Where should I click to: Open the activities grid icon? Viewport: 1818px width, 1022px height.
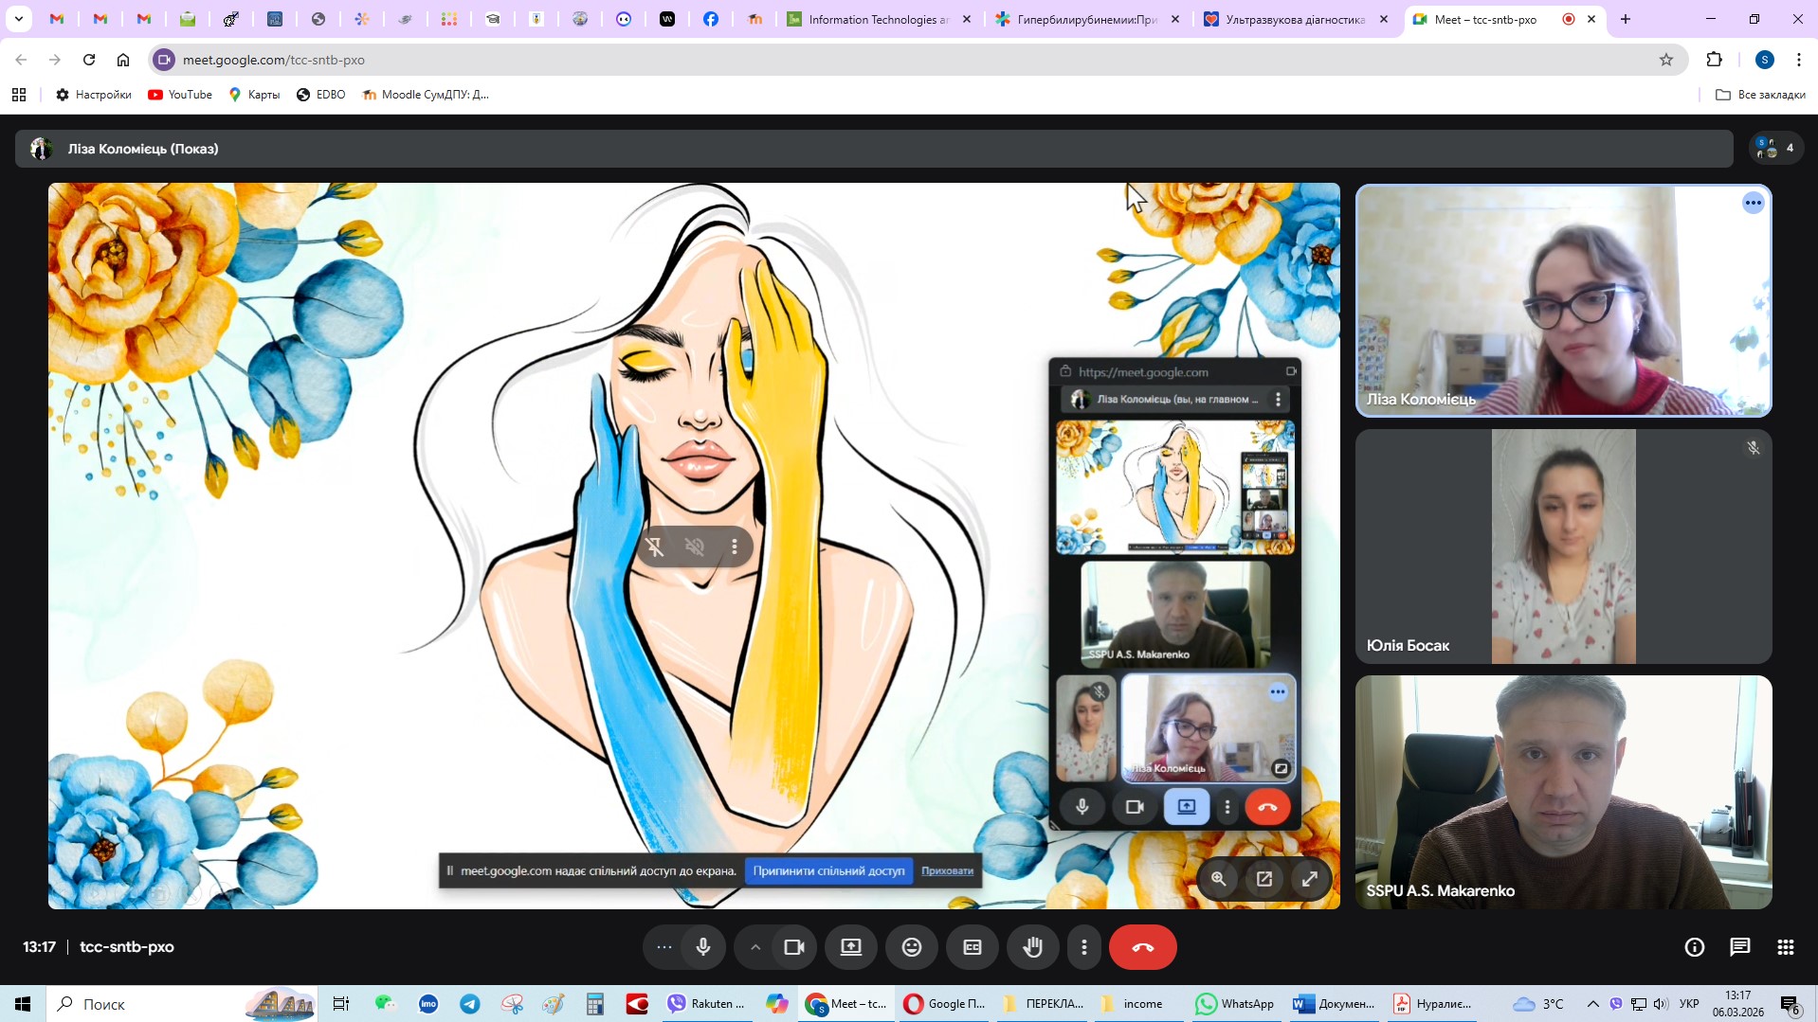click(x=1785, y=947)
